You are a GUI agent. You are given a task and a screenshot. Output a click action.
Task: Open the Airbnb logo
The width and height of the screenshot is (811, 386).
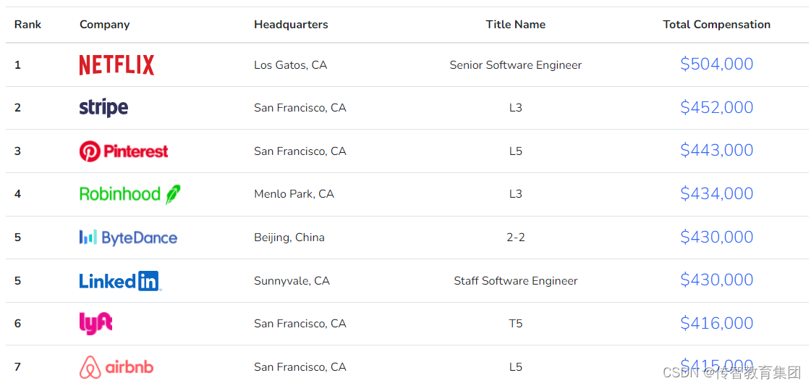[x=116, y=367]
